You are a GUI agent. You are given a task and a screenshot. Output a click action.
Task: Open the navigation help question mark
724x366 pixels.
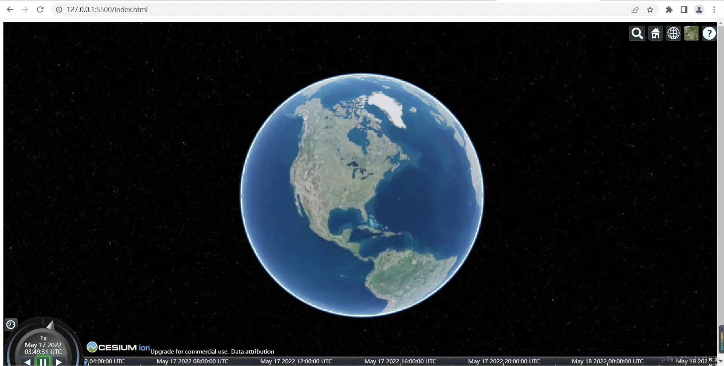pos(709,34)
